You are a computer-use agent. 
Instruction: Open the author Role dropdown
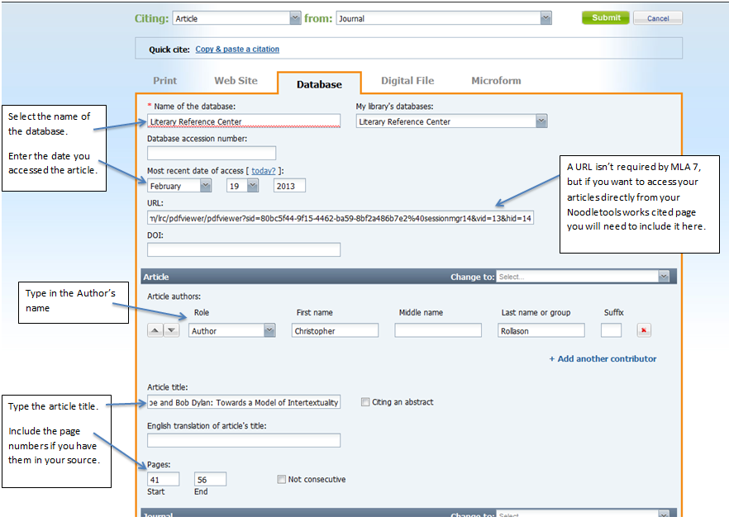click(232, 330)
